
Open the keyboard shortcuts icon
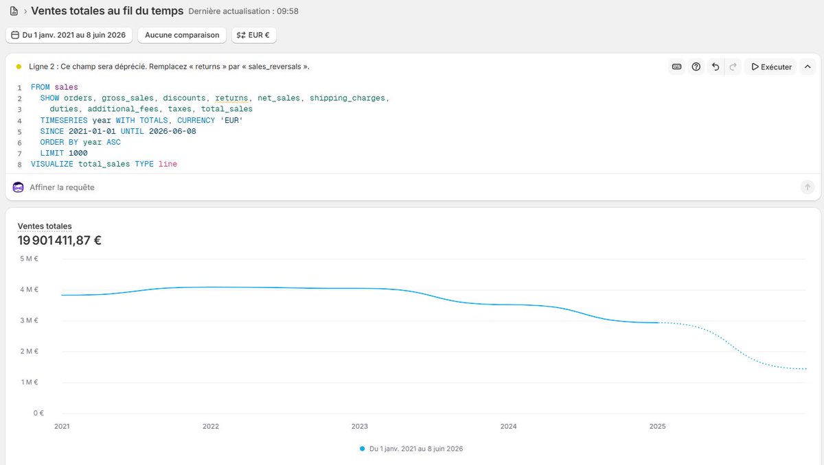[x=677, y=67]
